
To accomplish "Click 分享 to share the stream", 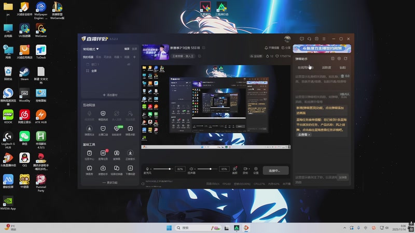I will pyautogui.click(x=286, y=48).
